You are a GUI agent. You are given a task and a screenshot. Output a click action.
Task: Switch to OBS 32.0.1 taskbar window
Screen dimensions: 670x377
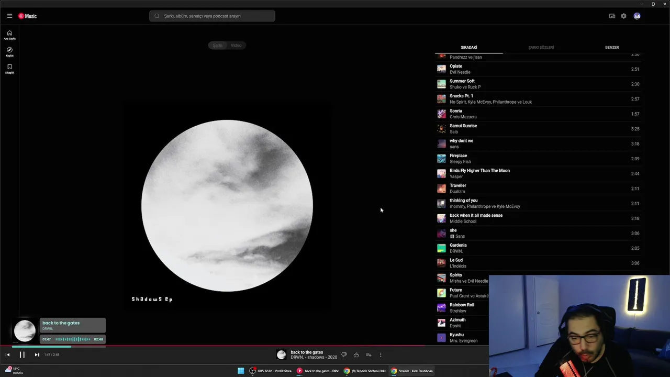[271, 371]
